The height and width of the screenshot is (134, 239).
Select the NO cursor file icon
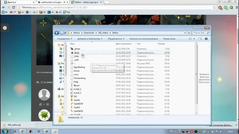(72, 96)
